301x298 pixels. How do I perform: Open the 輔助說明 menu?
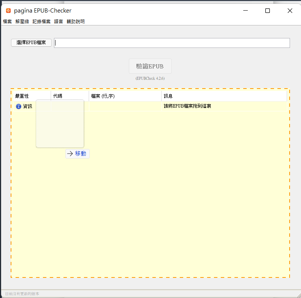coord(76,22)
